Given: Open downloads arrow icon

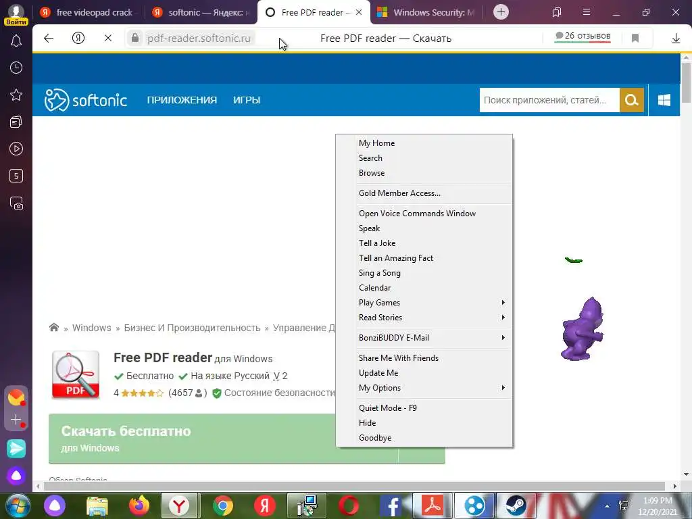Looking at the screenshot, I should pyautogui.click(x=676, y=39).
